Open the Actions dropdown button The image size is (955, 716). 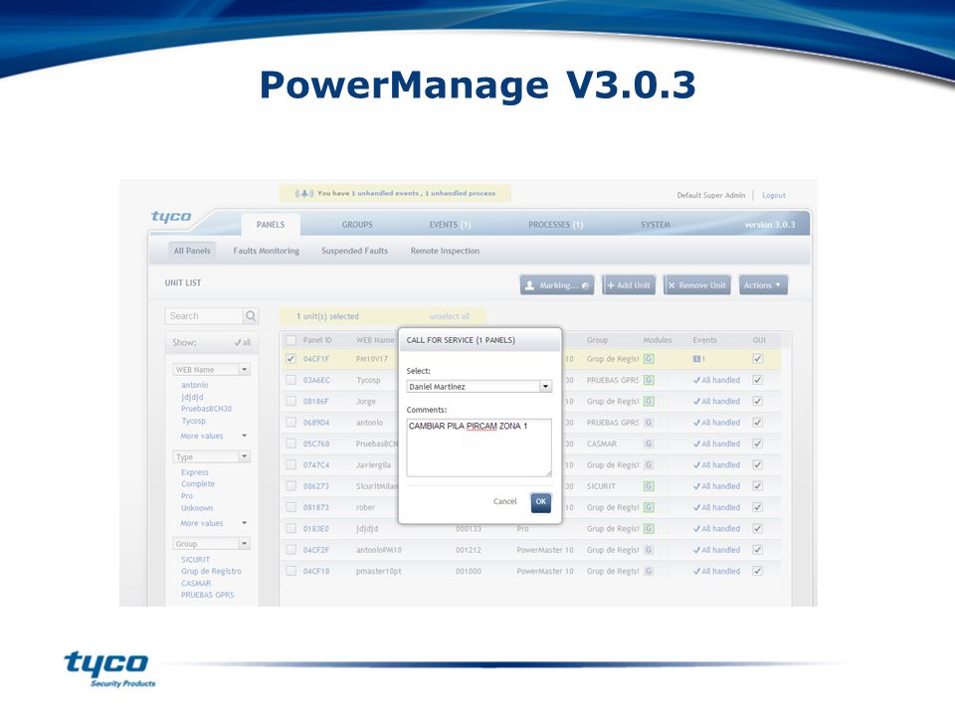(x=763, y=285)
